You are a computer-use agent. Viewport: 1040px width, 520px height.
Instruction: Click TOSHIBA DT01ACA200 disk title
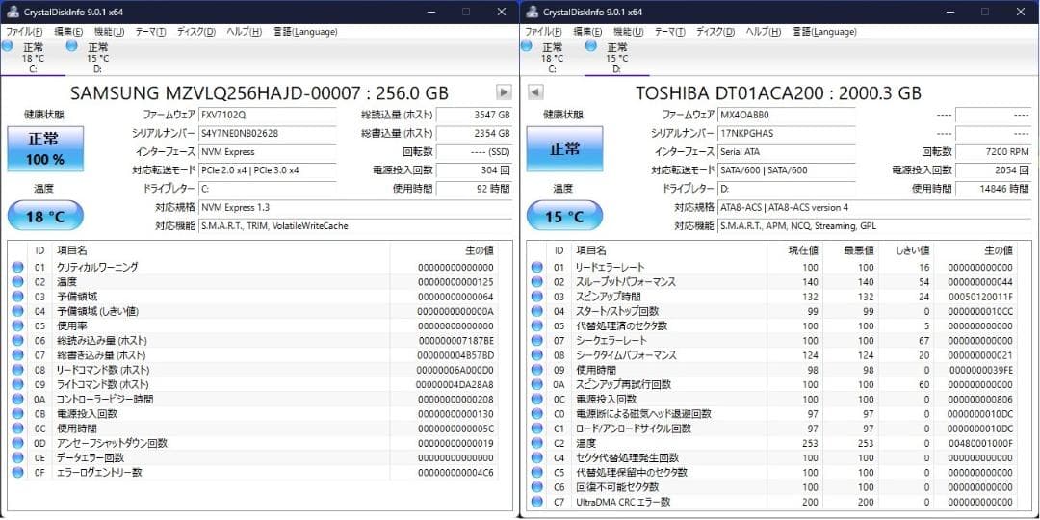pyautogui.click(x=779, y=92)
